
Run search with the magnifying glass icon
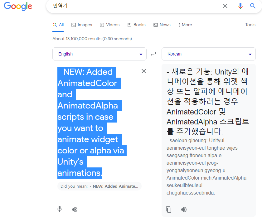(253, 6)
